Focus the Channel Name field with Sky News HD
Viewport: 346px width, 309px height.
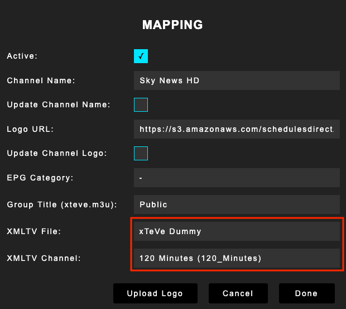pyautogui.click(x=237, y=80)
